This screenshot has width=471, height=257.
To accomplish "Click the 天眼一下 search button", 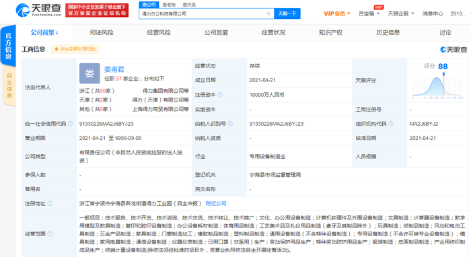I will point(287,13).
